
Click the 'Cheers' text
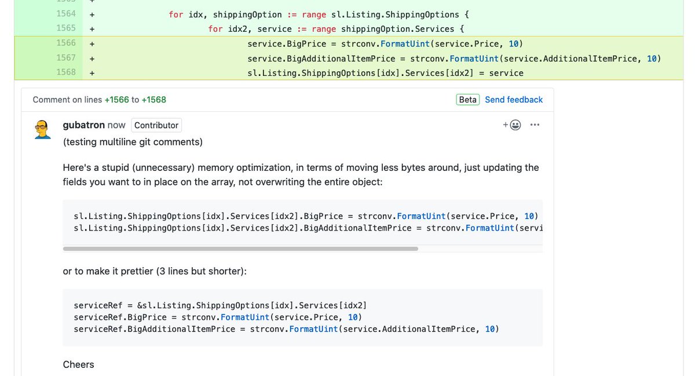tap(78, 364)
